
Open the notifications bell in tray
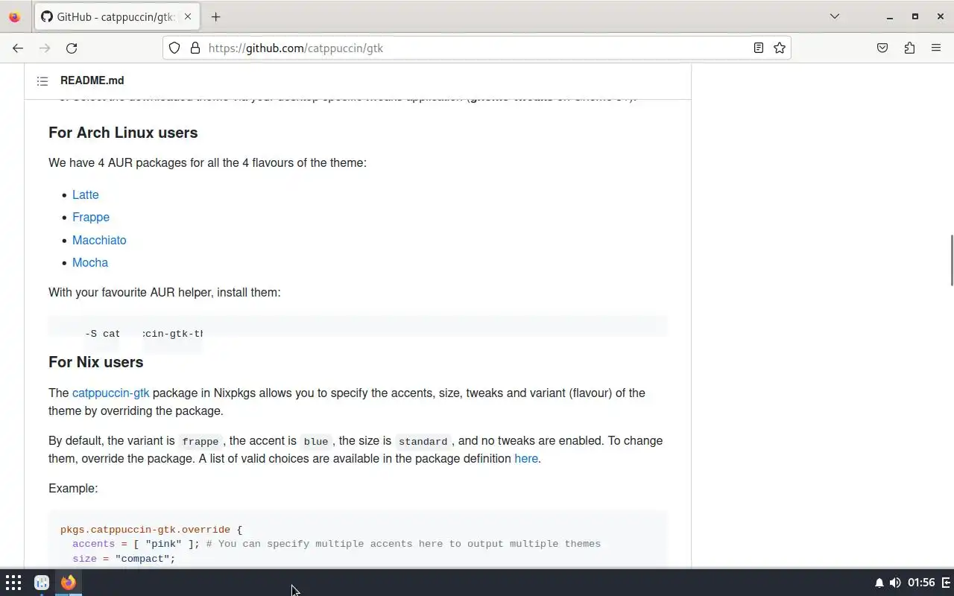879,583
